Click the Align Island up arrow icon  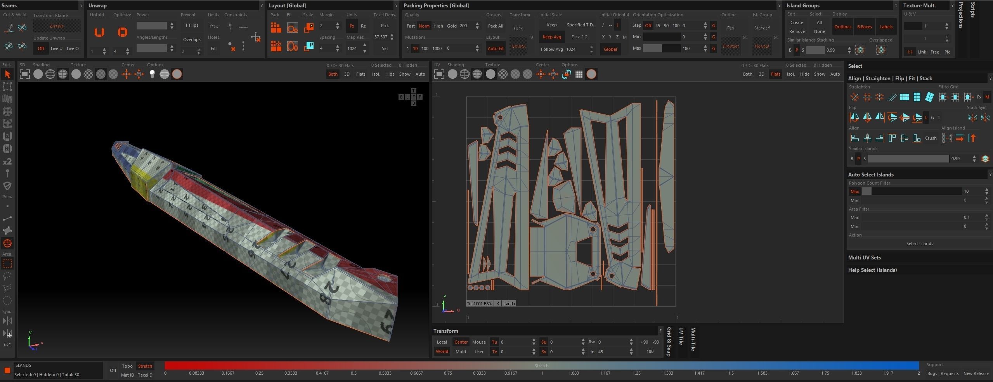(972, 138)
